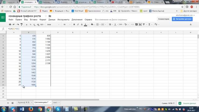Click the blue Настройки доступа button

(x=182, y=19)
